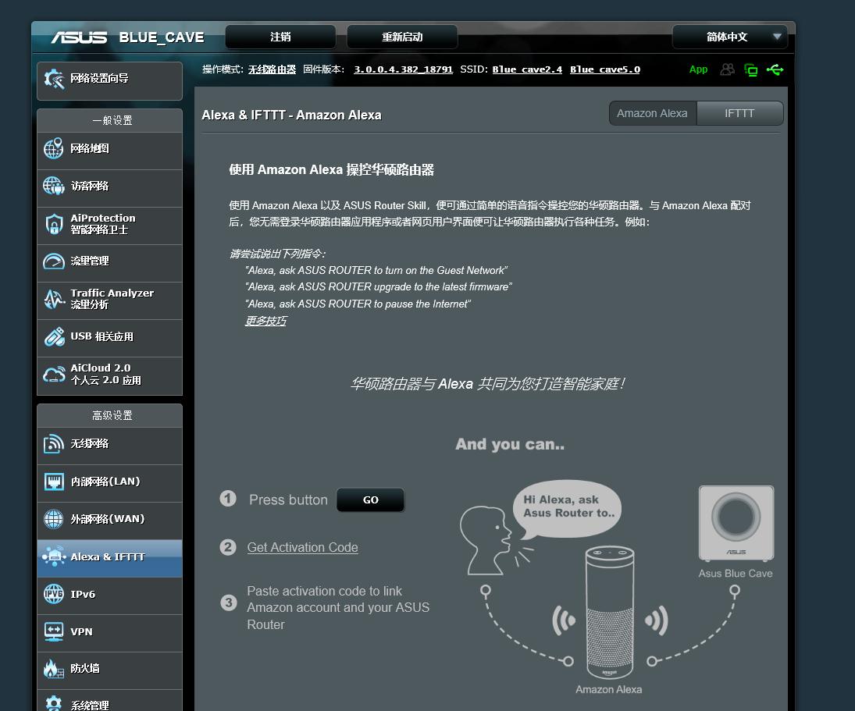
Task: Click the 注销 logout button
Action: pyautogui.click(x=280, y=37)
